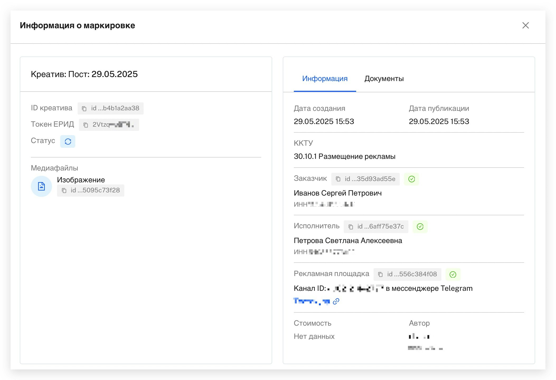Copy customer ID 35d93ad55e

338,179
